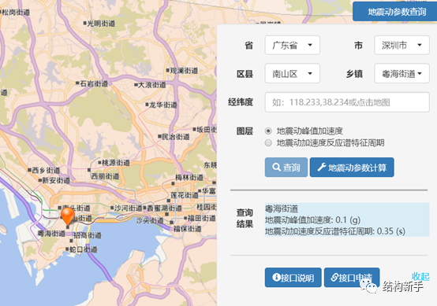Viewport: 437px width, 306px height.
Task: Click the 西乡街道 label on the map
Action: tap(46, 170)
